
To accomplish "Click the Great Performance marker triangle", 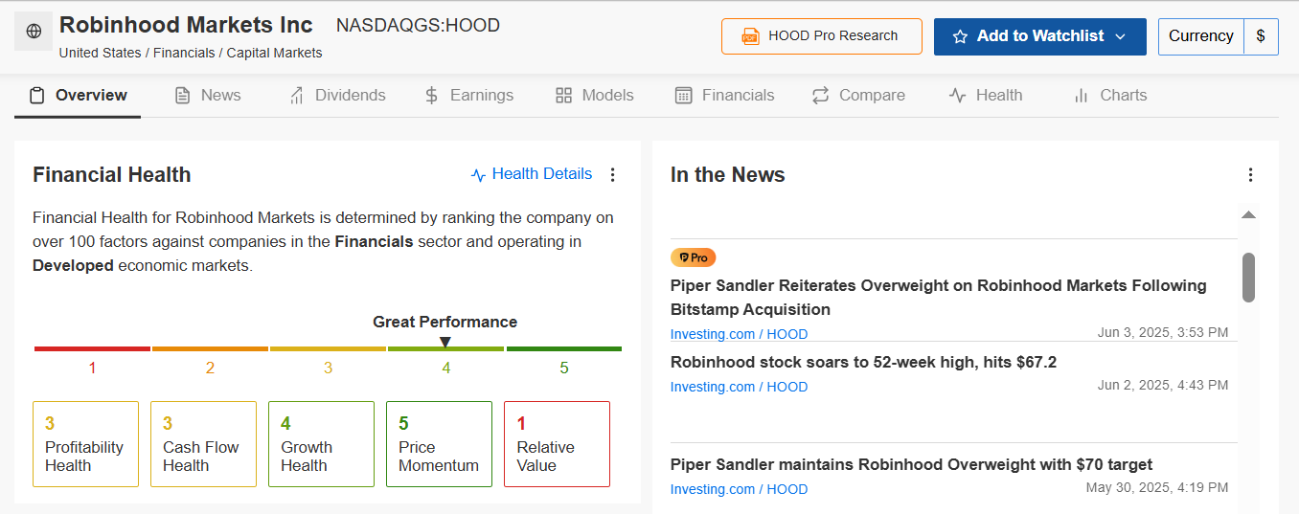I will (445, 342).
